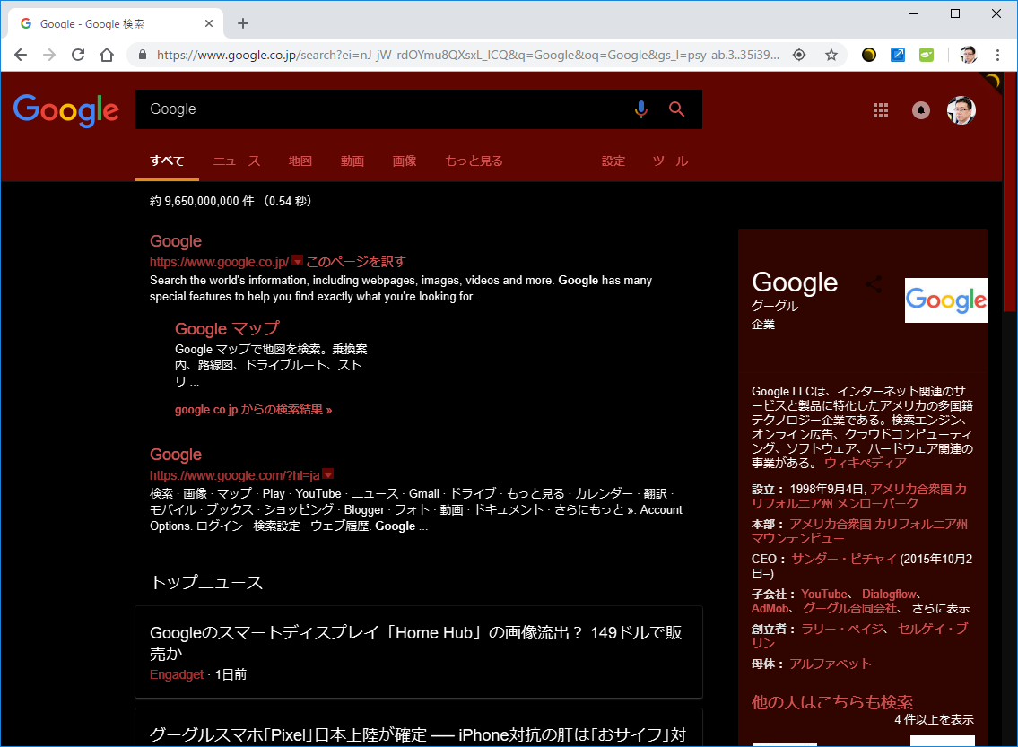Open 他の人はこちらも検索 heading link
The image size is (1018, 747).
tap(832, 702)
